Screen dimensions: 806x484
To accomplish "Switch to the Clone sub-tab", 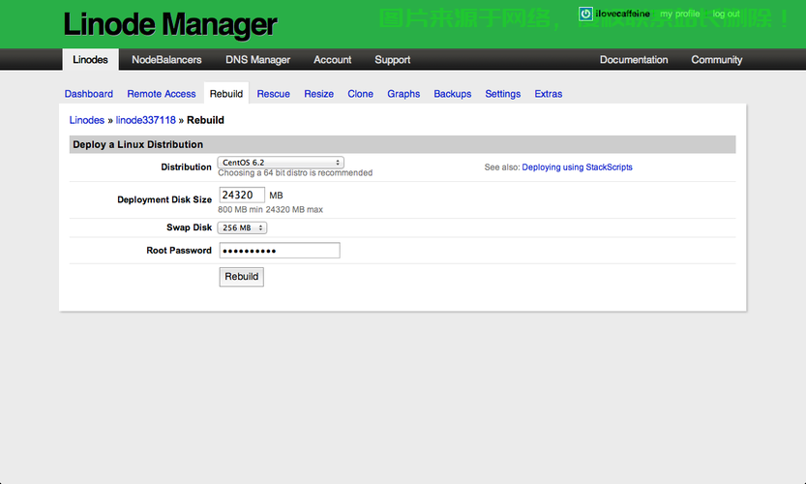I will click(360, 94).
